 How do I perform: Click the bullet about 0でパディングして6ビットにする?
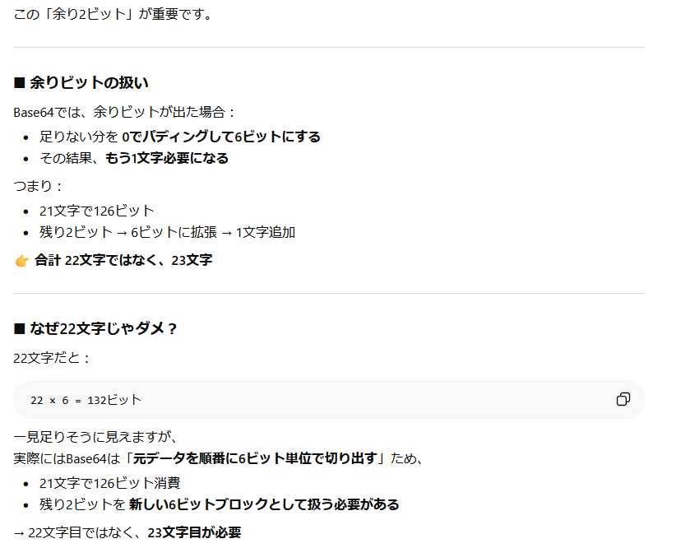click(x=179, y=137)
